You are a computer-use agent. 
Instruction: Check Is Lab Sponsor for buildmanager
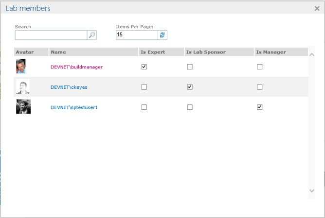[190, 67]
